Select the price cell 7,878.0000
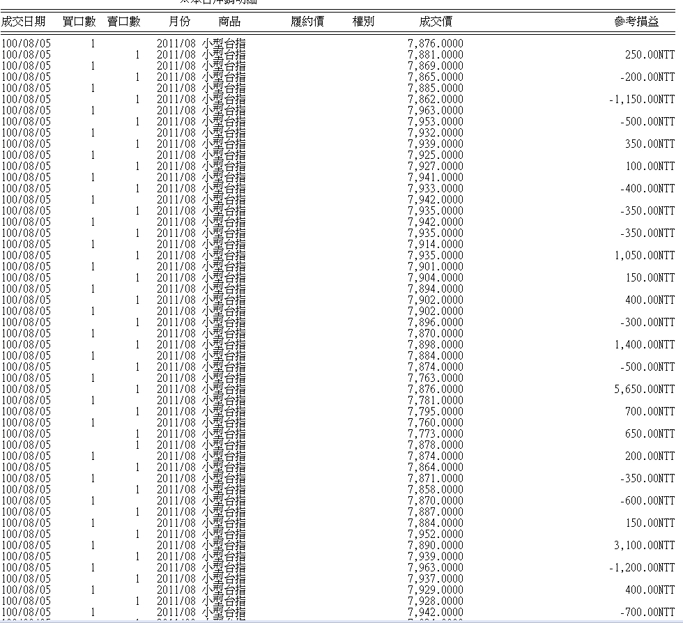Viewport: 683px width, 623px height. point(436,445)
